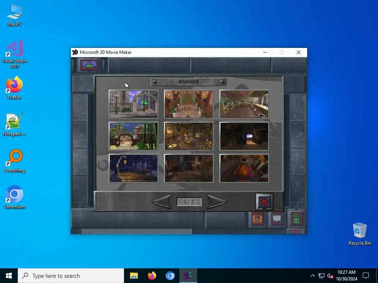This screenshot has height=283, width=378.
Task: Cancel the scenes browser with red X
Action: pyautogui.click(x=264, y=202)
